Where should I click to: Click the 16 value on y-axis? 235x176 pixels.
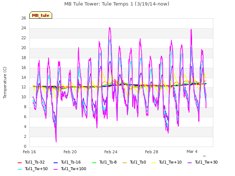click(23, 67)
